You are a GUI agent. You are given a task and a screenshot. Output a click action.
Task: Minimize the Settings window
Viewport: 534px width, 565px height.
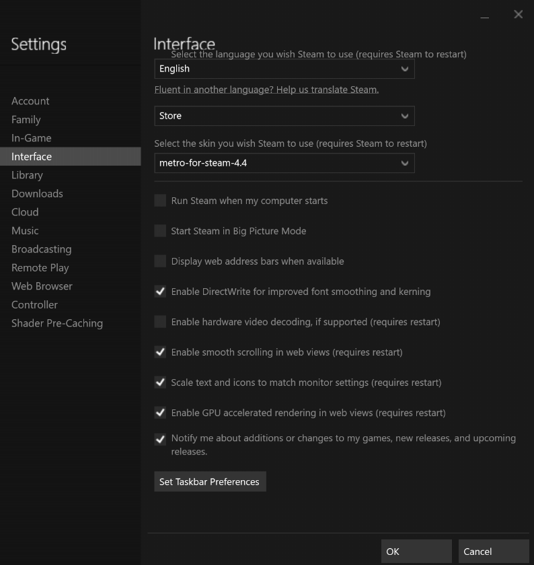pyautogui.click(x=486, y=15)
